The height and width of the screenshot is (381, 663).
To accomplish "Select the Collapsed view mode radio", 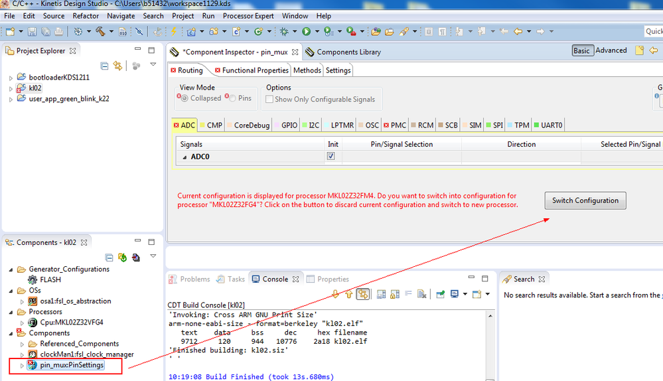I will coord(184,98).
